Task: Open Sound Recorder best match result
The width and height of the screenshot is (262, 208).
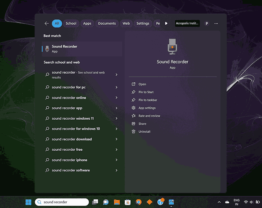Action: coord(82,49)
